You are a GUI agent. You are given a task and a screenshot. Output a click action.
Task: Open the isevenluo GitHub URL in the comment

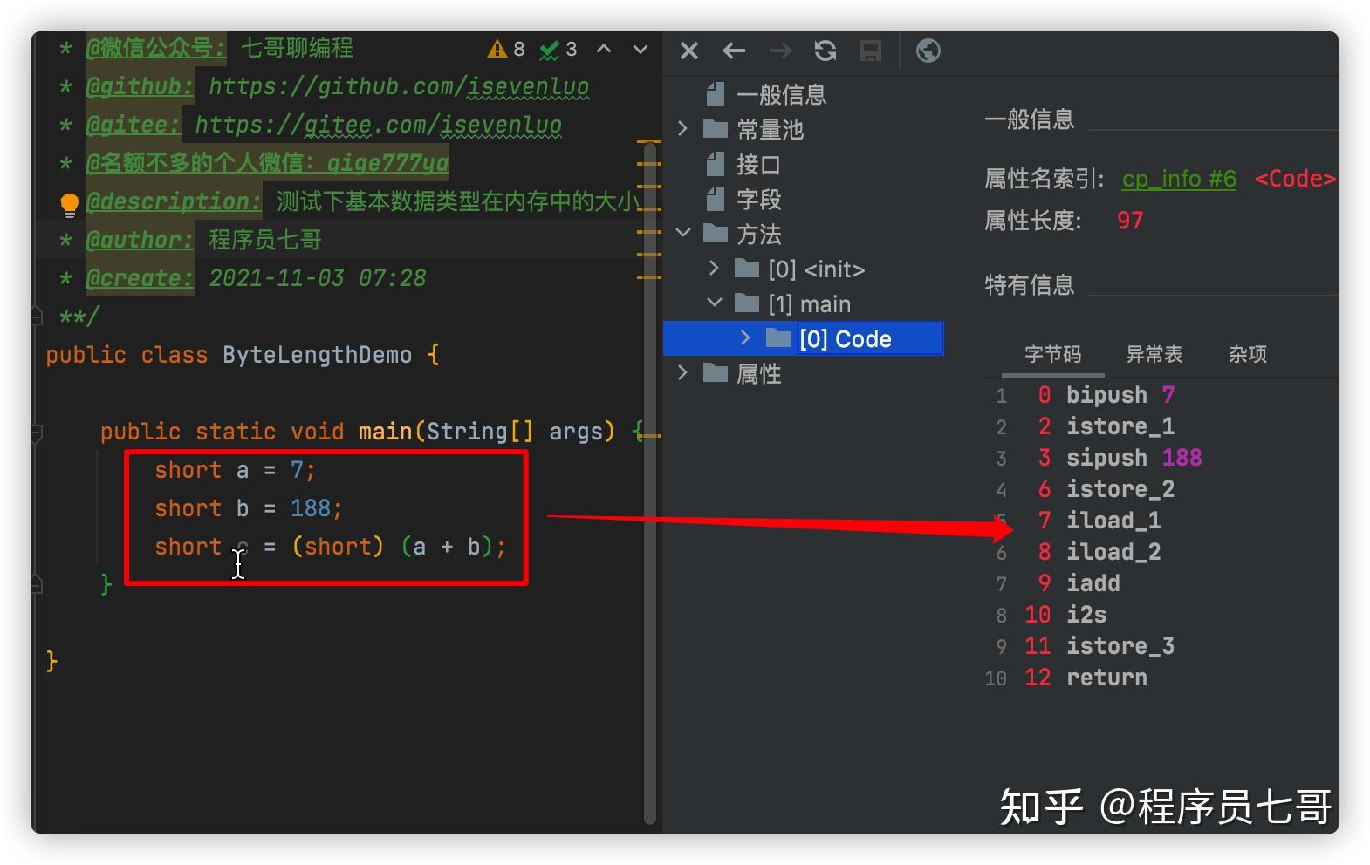[399, 86]
